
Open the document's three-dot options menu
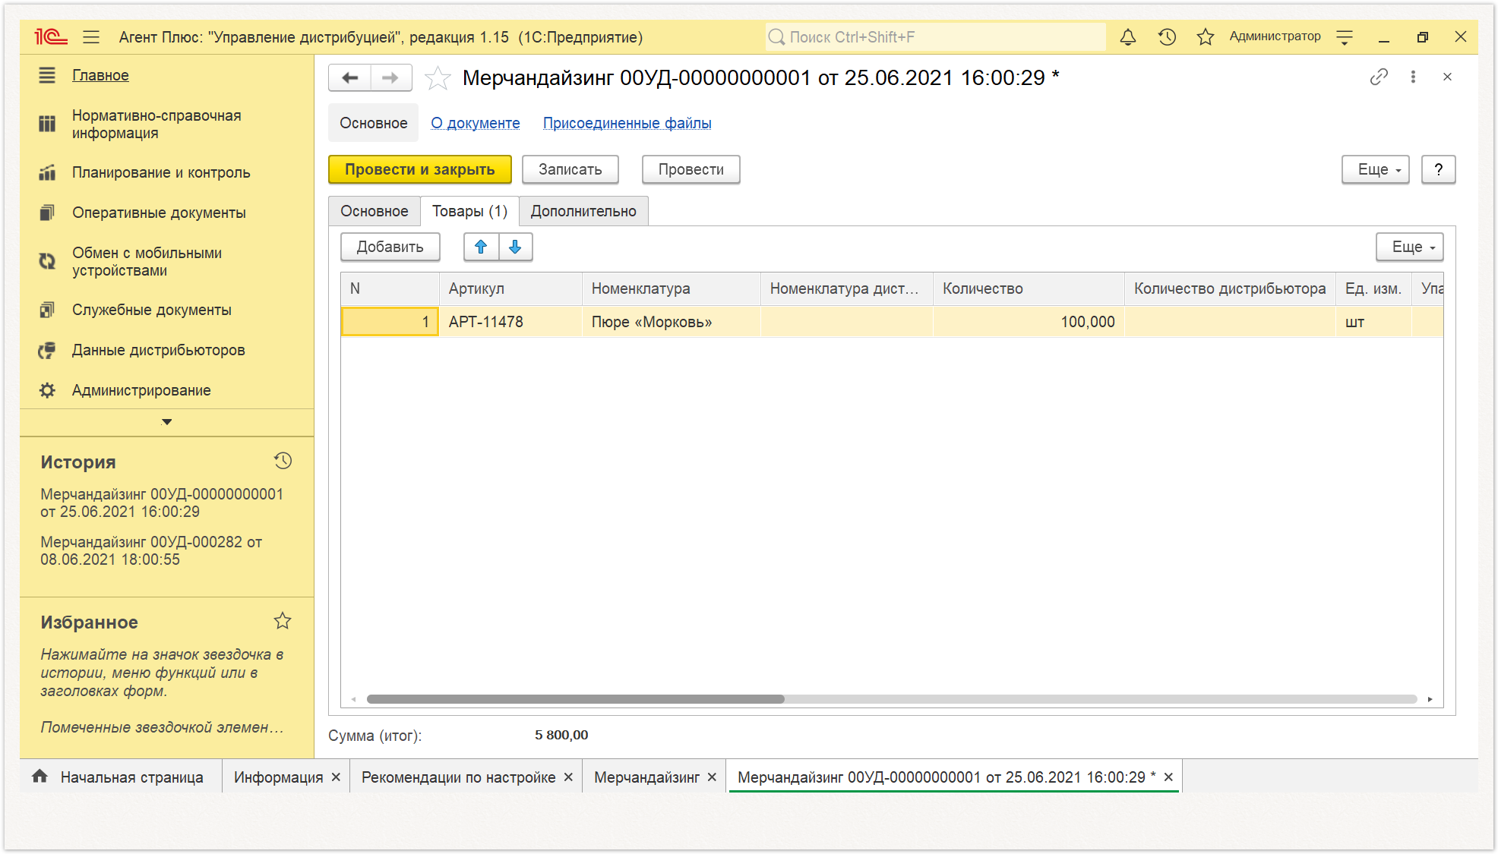point(1413,77)
